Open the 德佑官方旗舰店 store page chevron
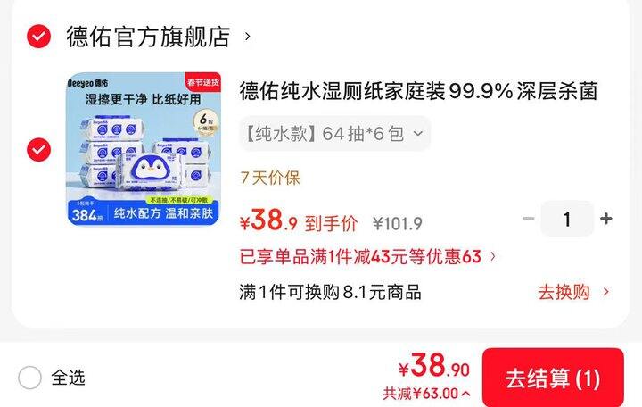The image size is (642, 407). [247, 37]
